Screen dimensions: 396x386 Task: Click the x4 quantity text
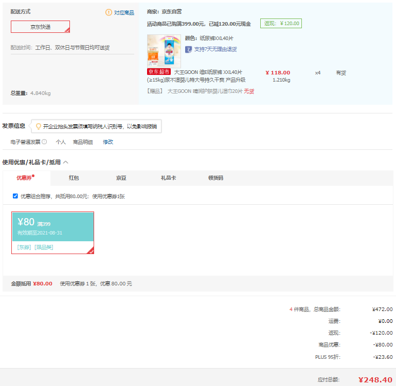click(318, 73)
